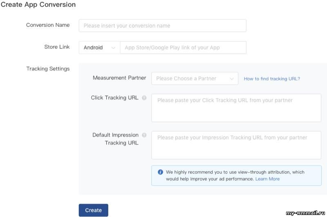327x217 pixels.
Task: Focus the App Store/Google Play link field
Action: click(183, 48)
